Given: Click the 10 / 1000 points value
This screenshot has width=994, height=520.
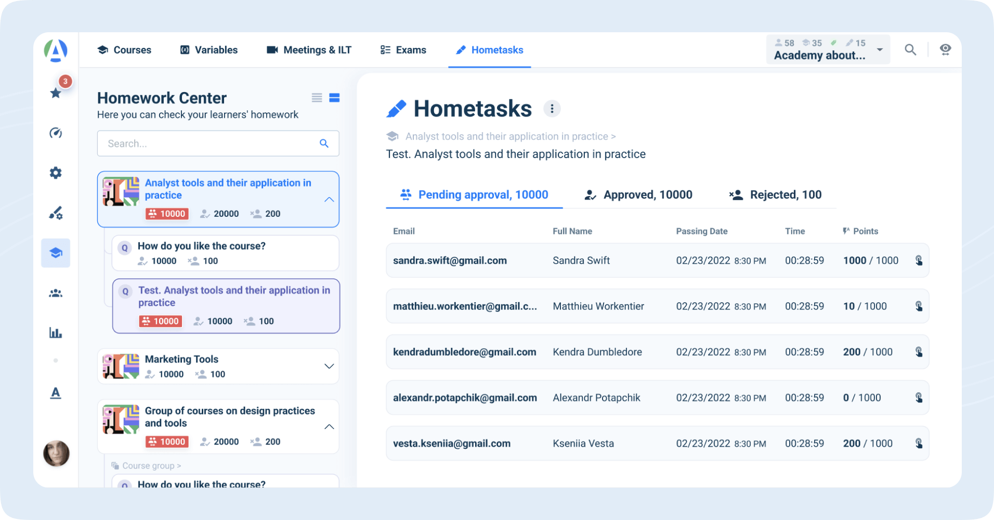Looking at the screenshot, I should [x=865, y=306].
